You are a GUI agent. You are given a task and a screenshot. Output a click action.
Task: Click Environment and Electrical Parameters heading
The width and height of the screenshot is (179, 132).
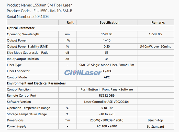(36, 83)
